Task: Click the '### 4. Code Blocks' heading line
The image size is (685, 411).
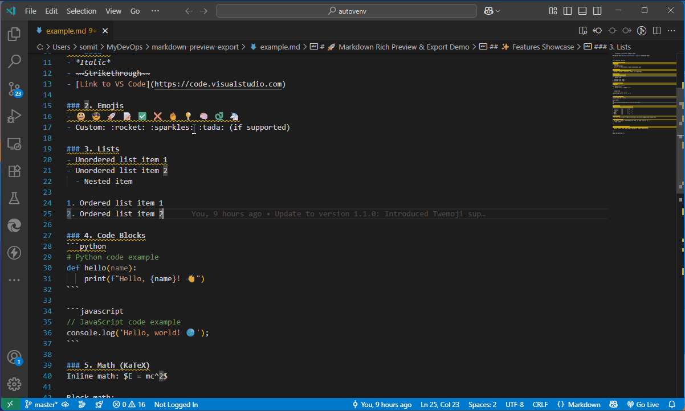Action: pyautogui.click(x=106, y=236)
